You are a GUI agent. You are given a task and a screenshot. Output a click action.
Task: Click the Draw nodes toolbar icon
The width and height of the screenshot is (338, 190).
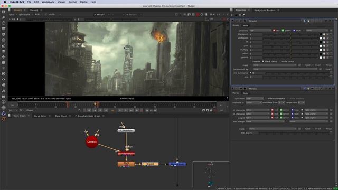pyautogui.click(x=4, y=17)
